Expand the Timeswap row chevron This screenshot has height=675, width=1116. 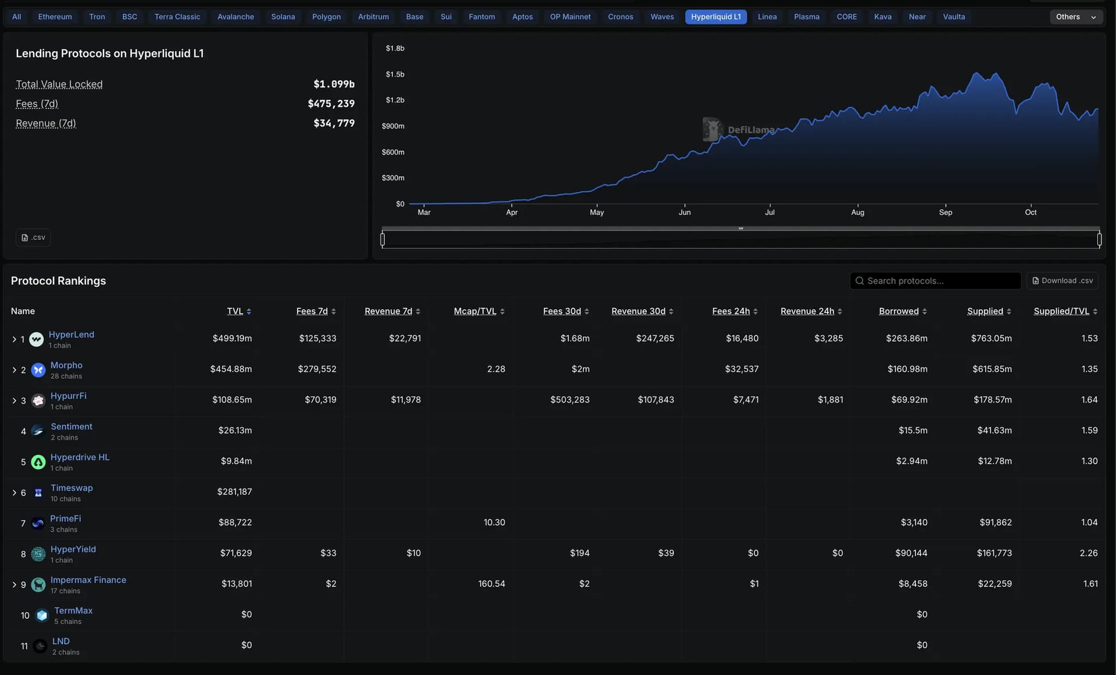(x=14, y=493)
